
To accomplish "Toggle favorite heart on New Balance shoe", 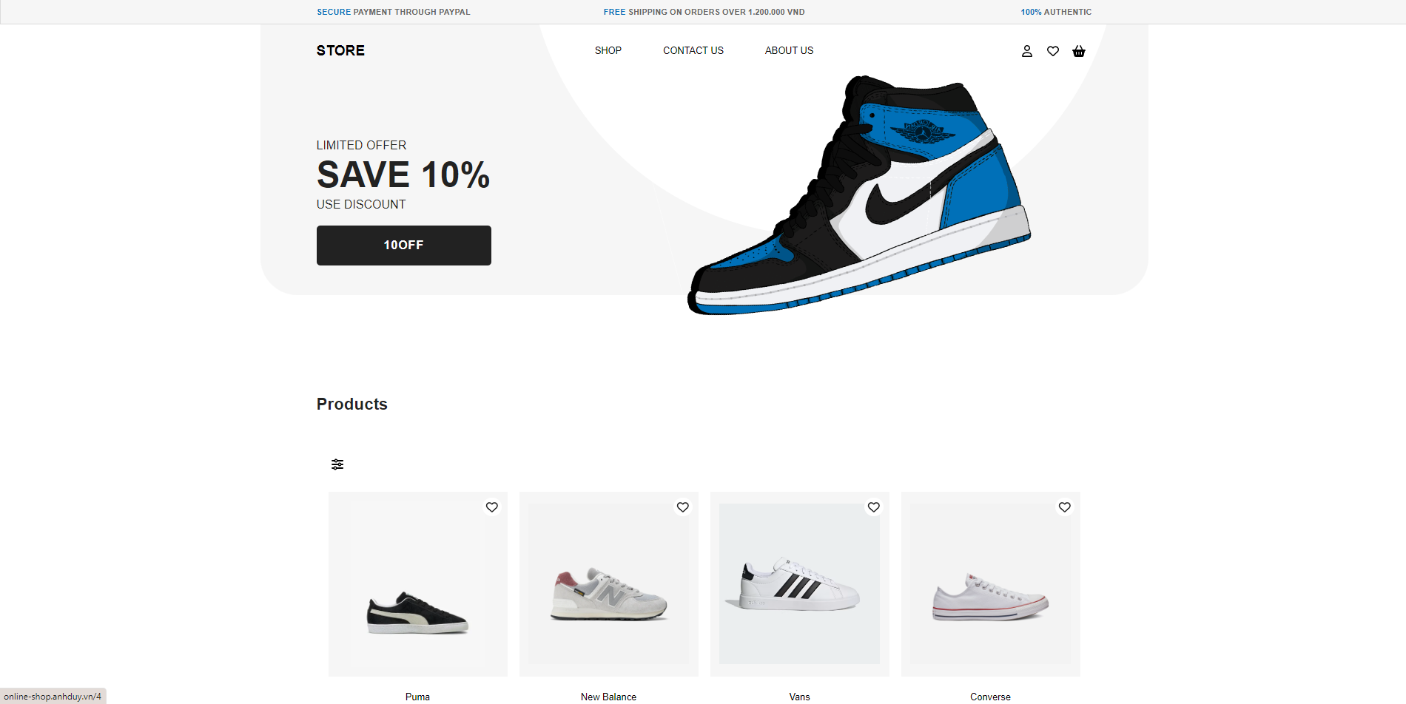I will 683,507.
